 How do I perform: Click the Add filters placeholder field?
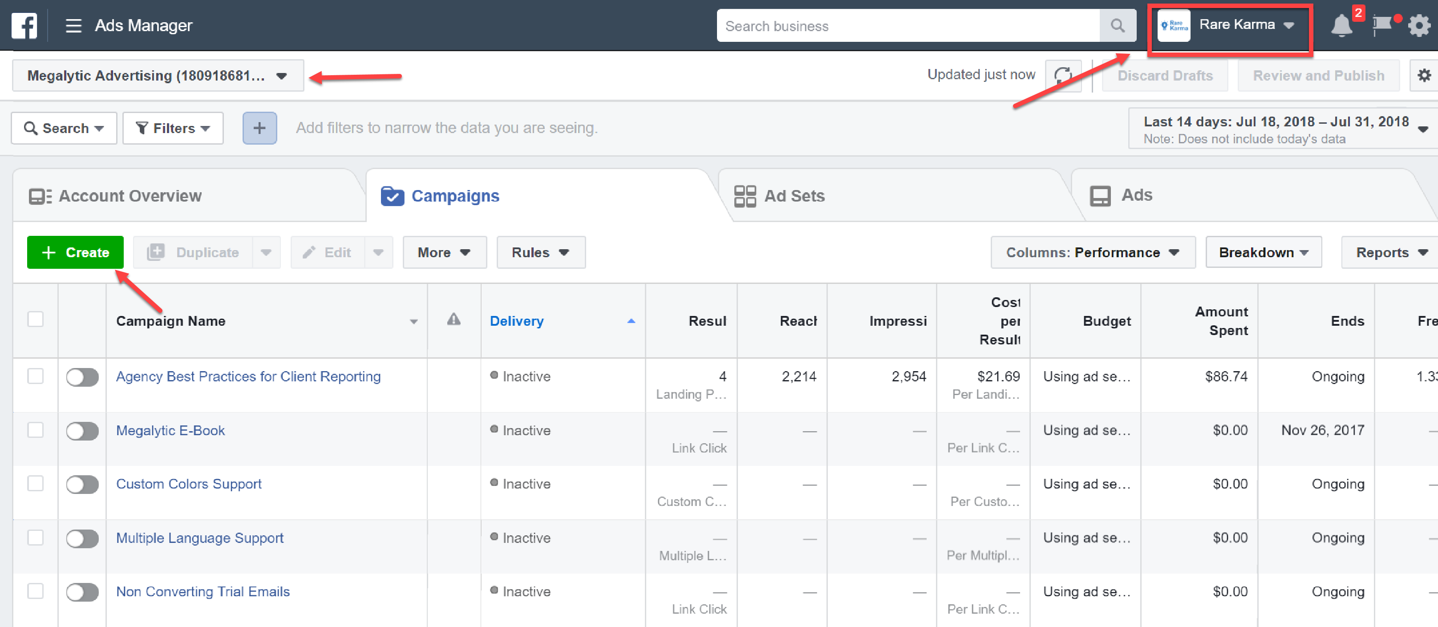pos(446,128)
